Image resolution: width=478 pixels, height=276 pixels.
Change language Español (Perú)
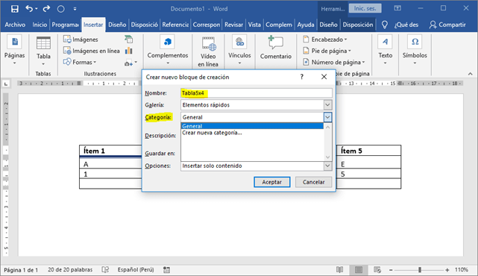coord(136,270)
